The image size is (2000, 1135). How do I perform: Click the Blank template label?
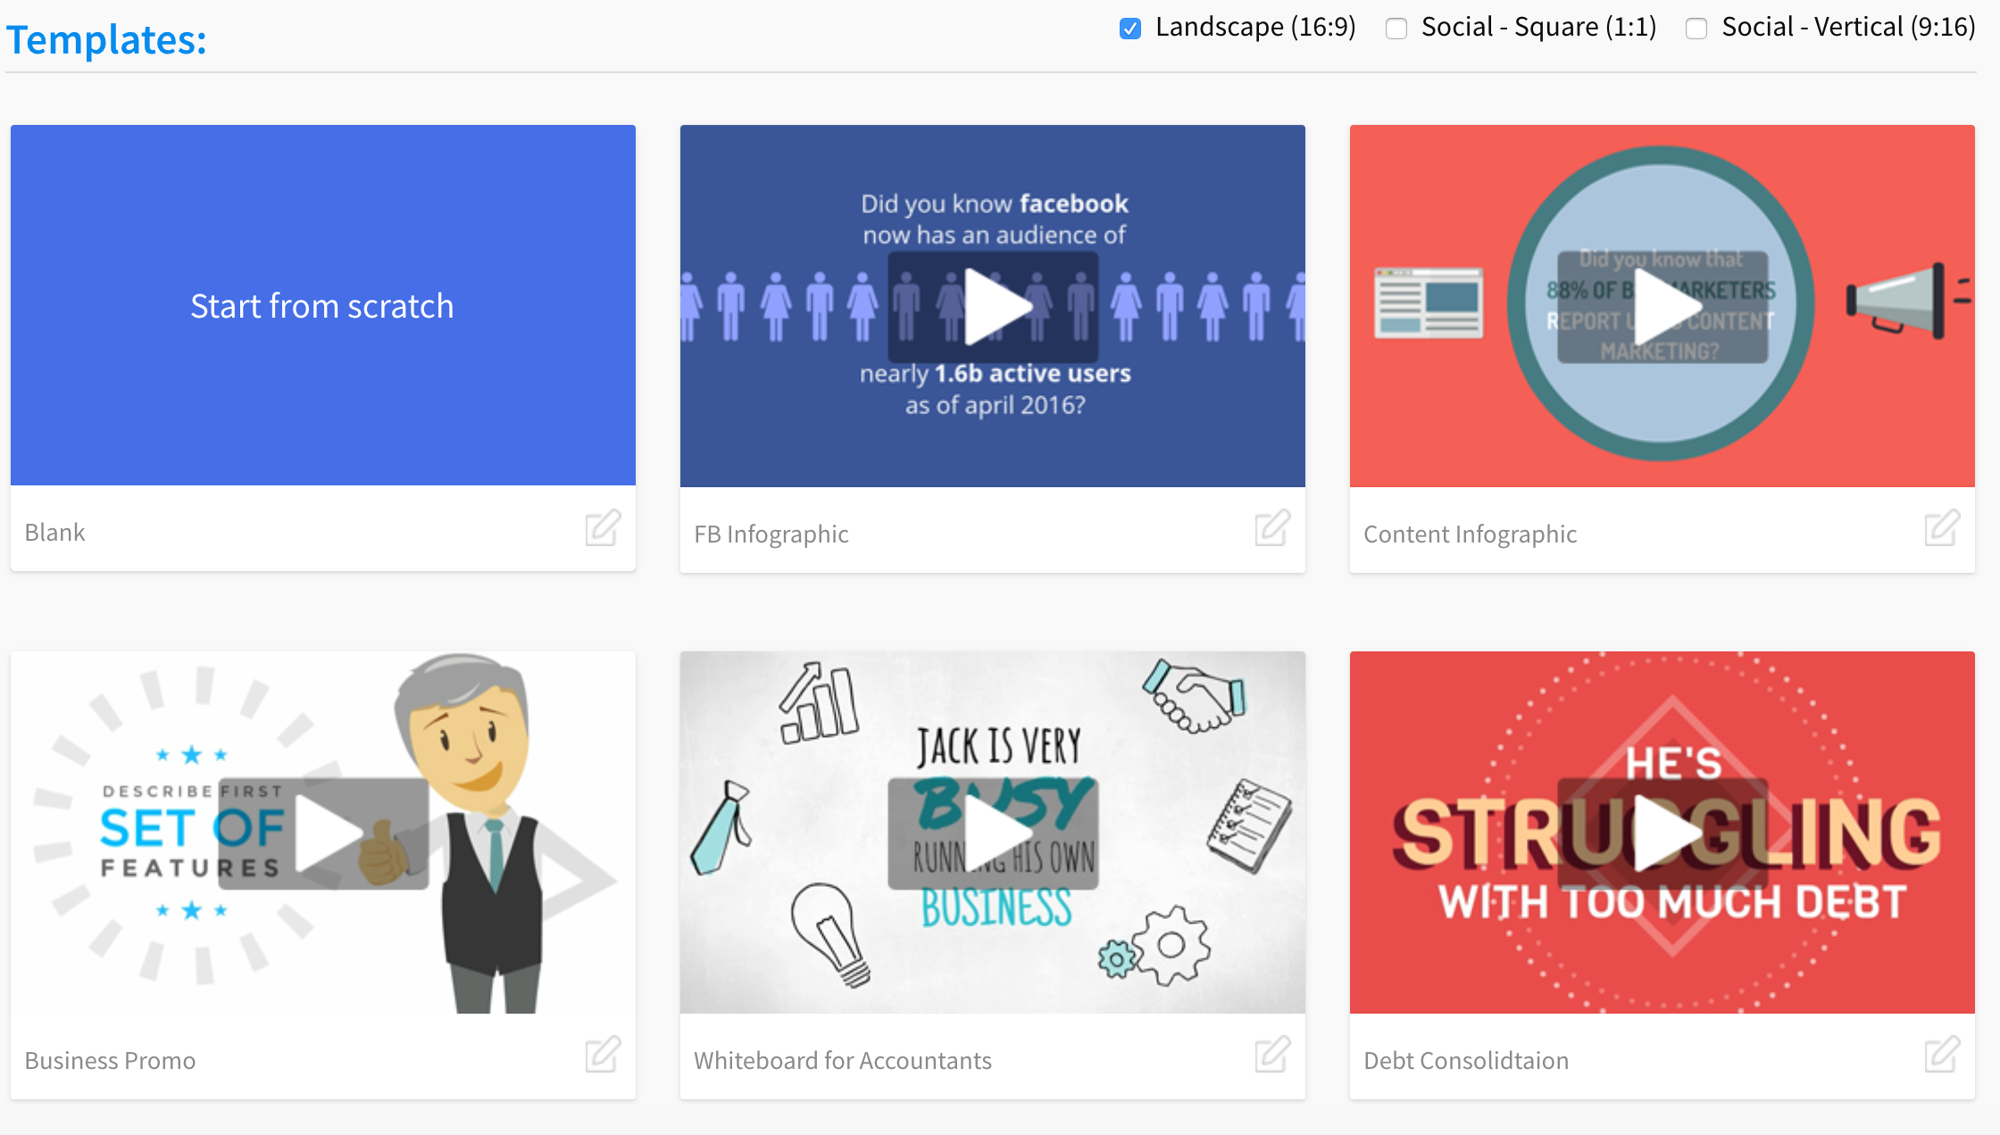[55, 533]
